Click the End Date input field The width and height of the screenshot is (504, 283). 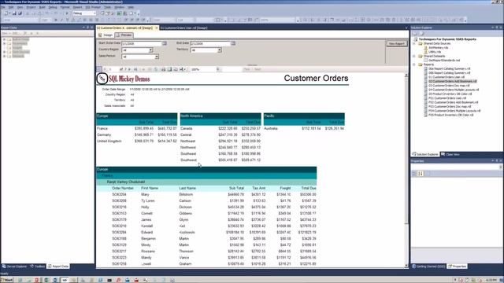[210, 43]
